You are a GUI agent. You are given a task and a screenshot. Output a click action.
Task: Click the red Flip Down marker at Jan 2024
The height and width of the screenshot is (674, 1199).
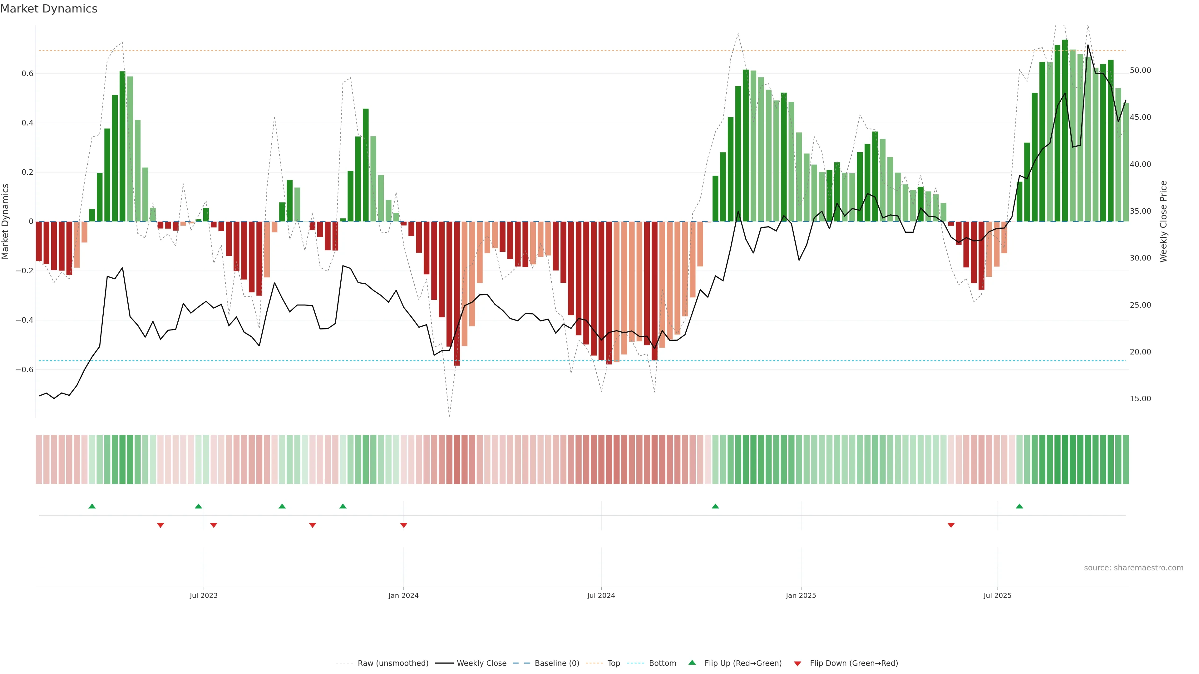coord(403,525)
